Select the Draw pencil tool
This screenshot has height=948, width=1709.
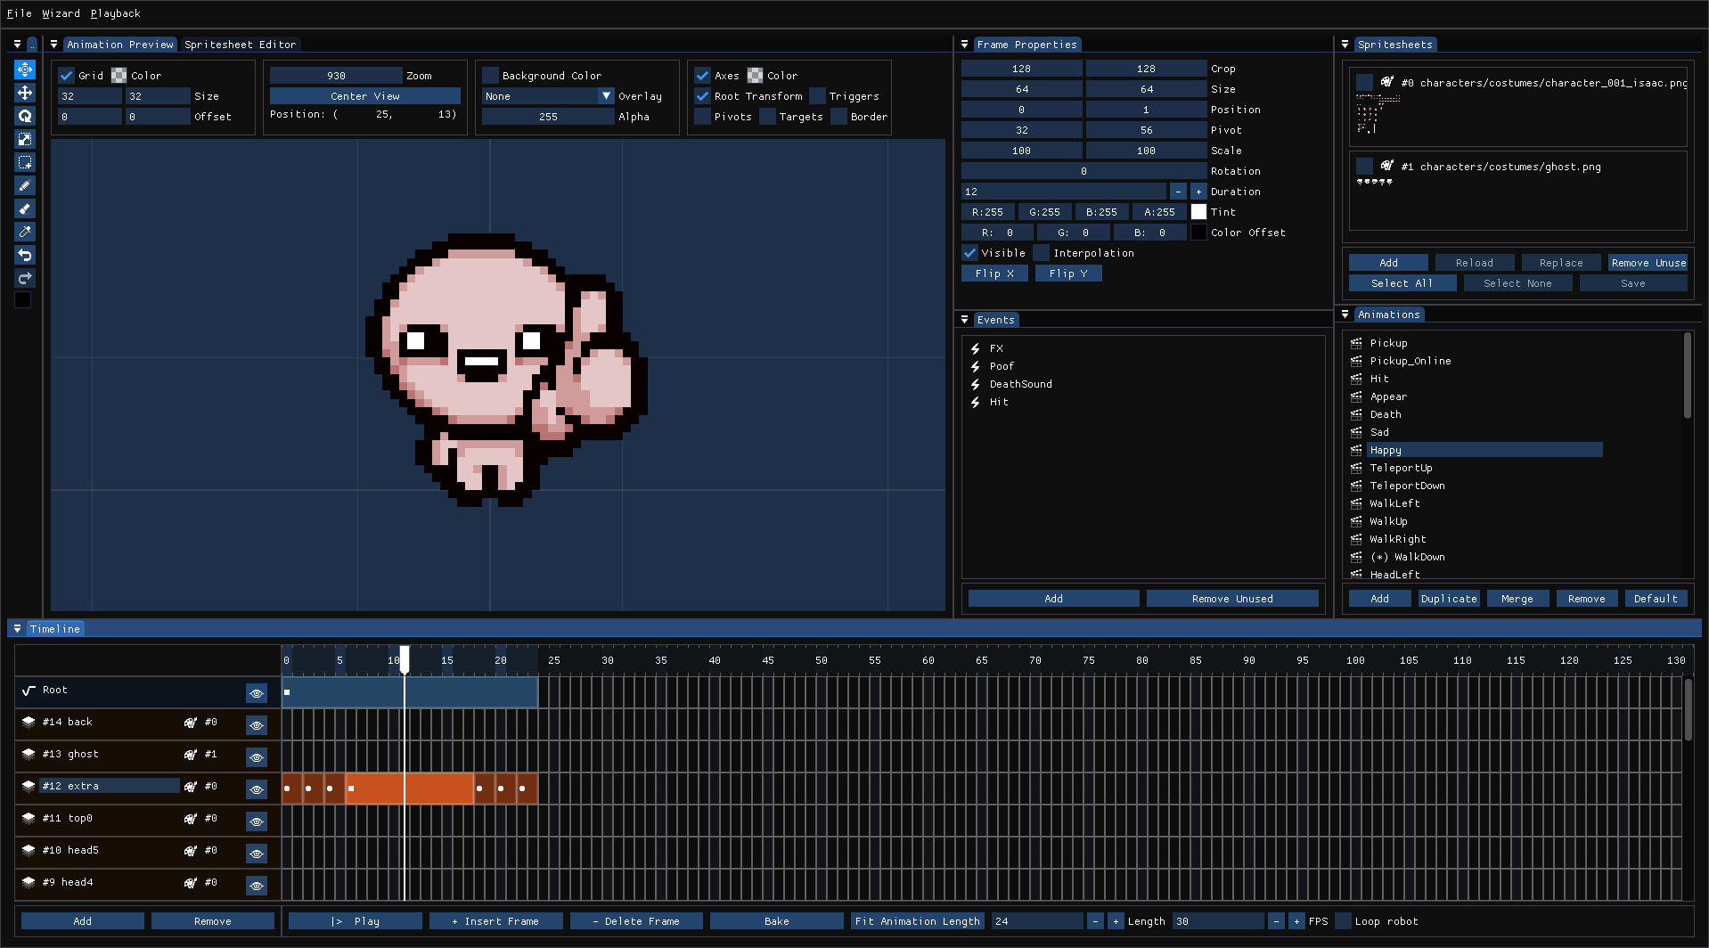(x=25, y=185)
